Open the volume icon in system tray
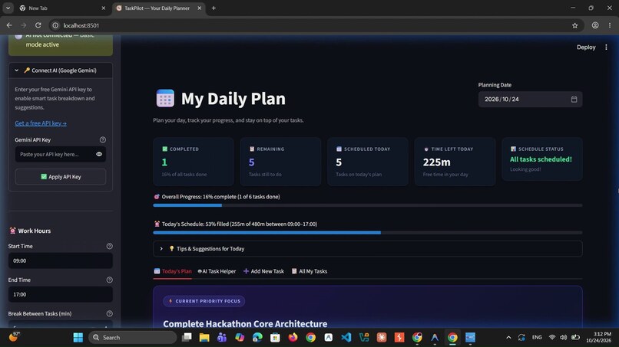Viewport: 619px width, 347px height. click(x=564, y=338)
